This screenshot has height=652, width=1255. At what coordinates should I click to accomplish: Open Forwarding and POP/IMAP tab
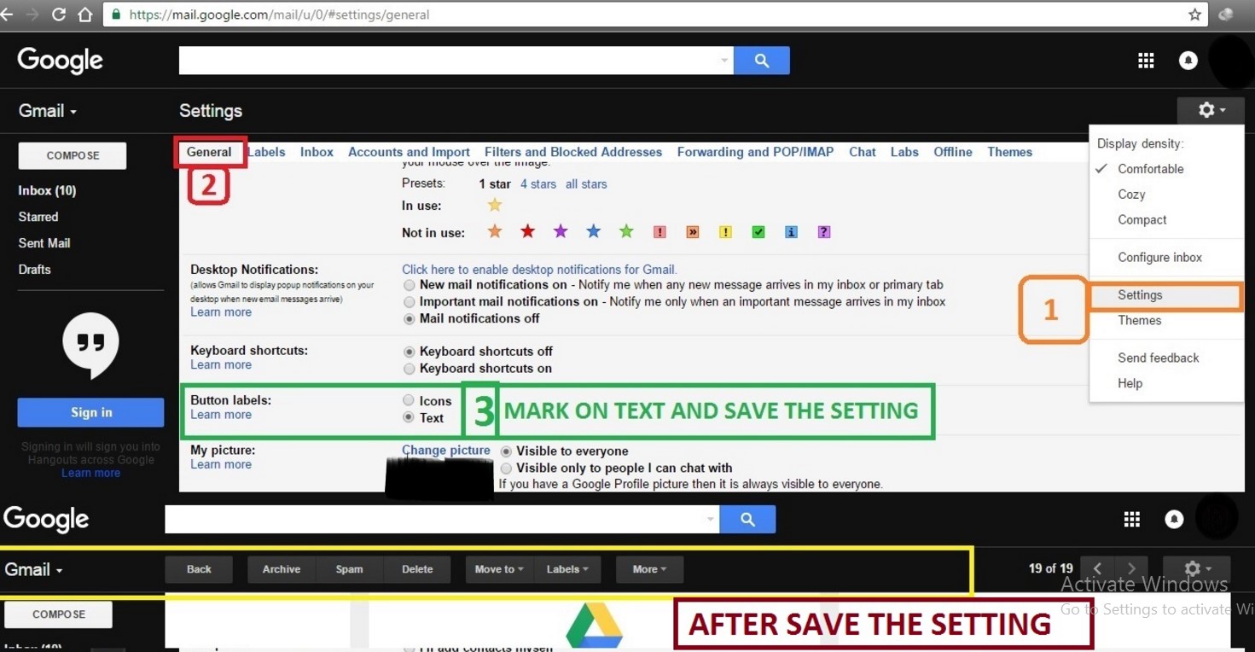point(755,152)
